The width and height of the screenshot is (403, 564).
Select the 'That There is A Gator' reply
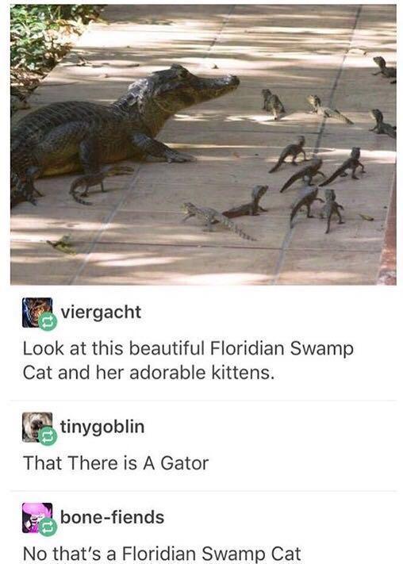tap(116, 463)
